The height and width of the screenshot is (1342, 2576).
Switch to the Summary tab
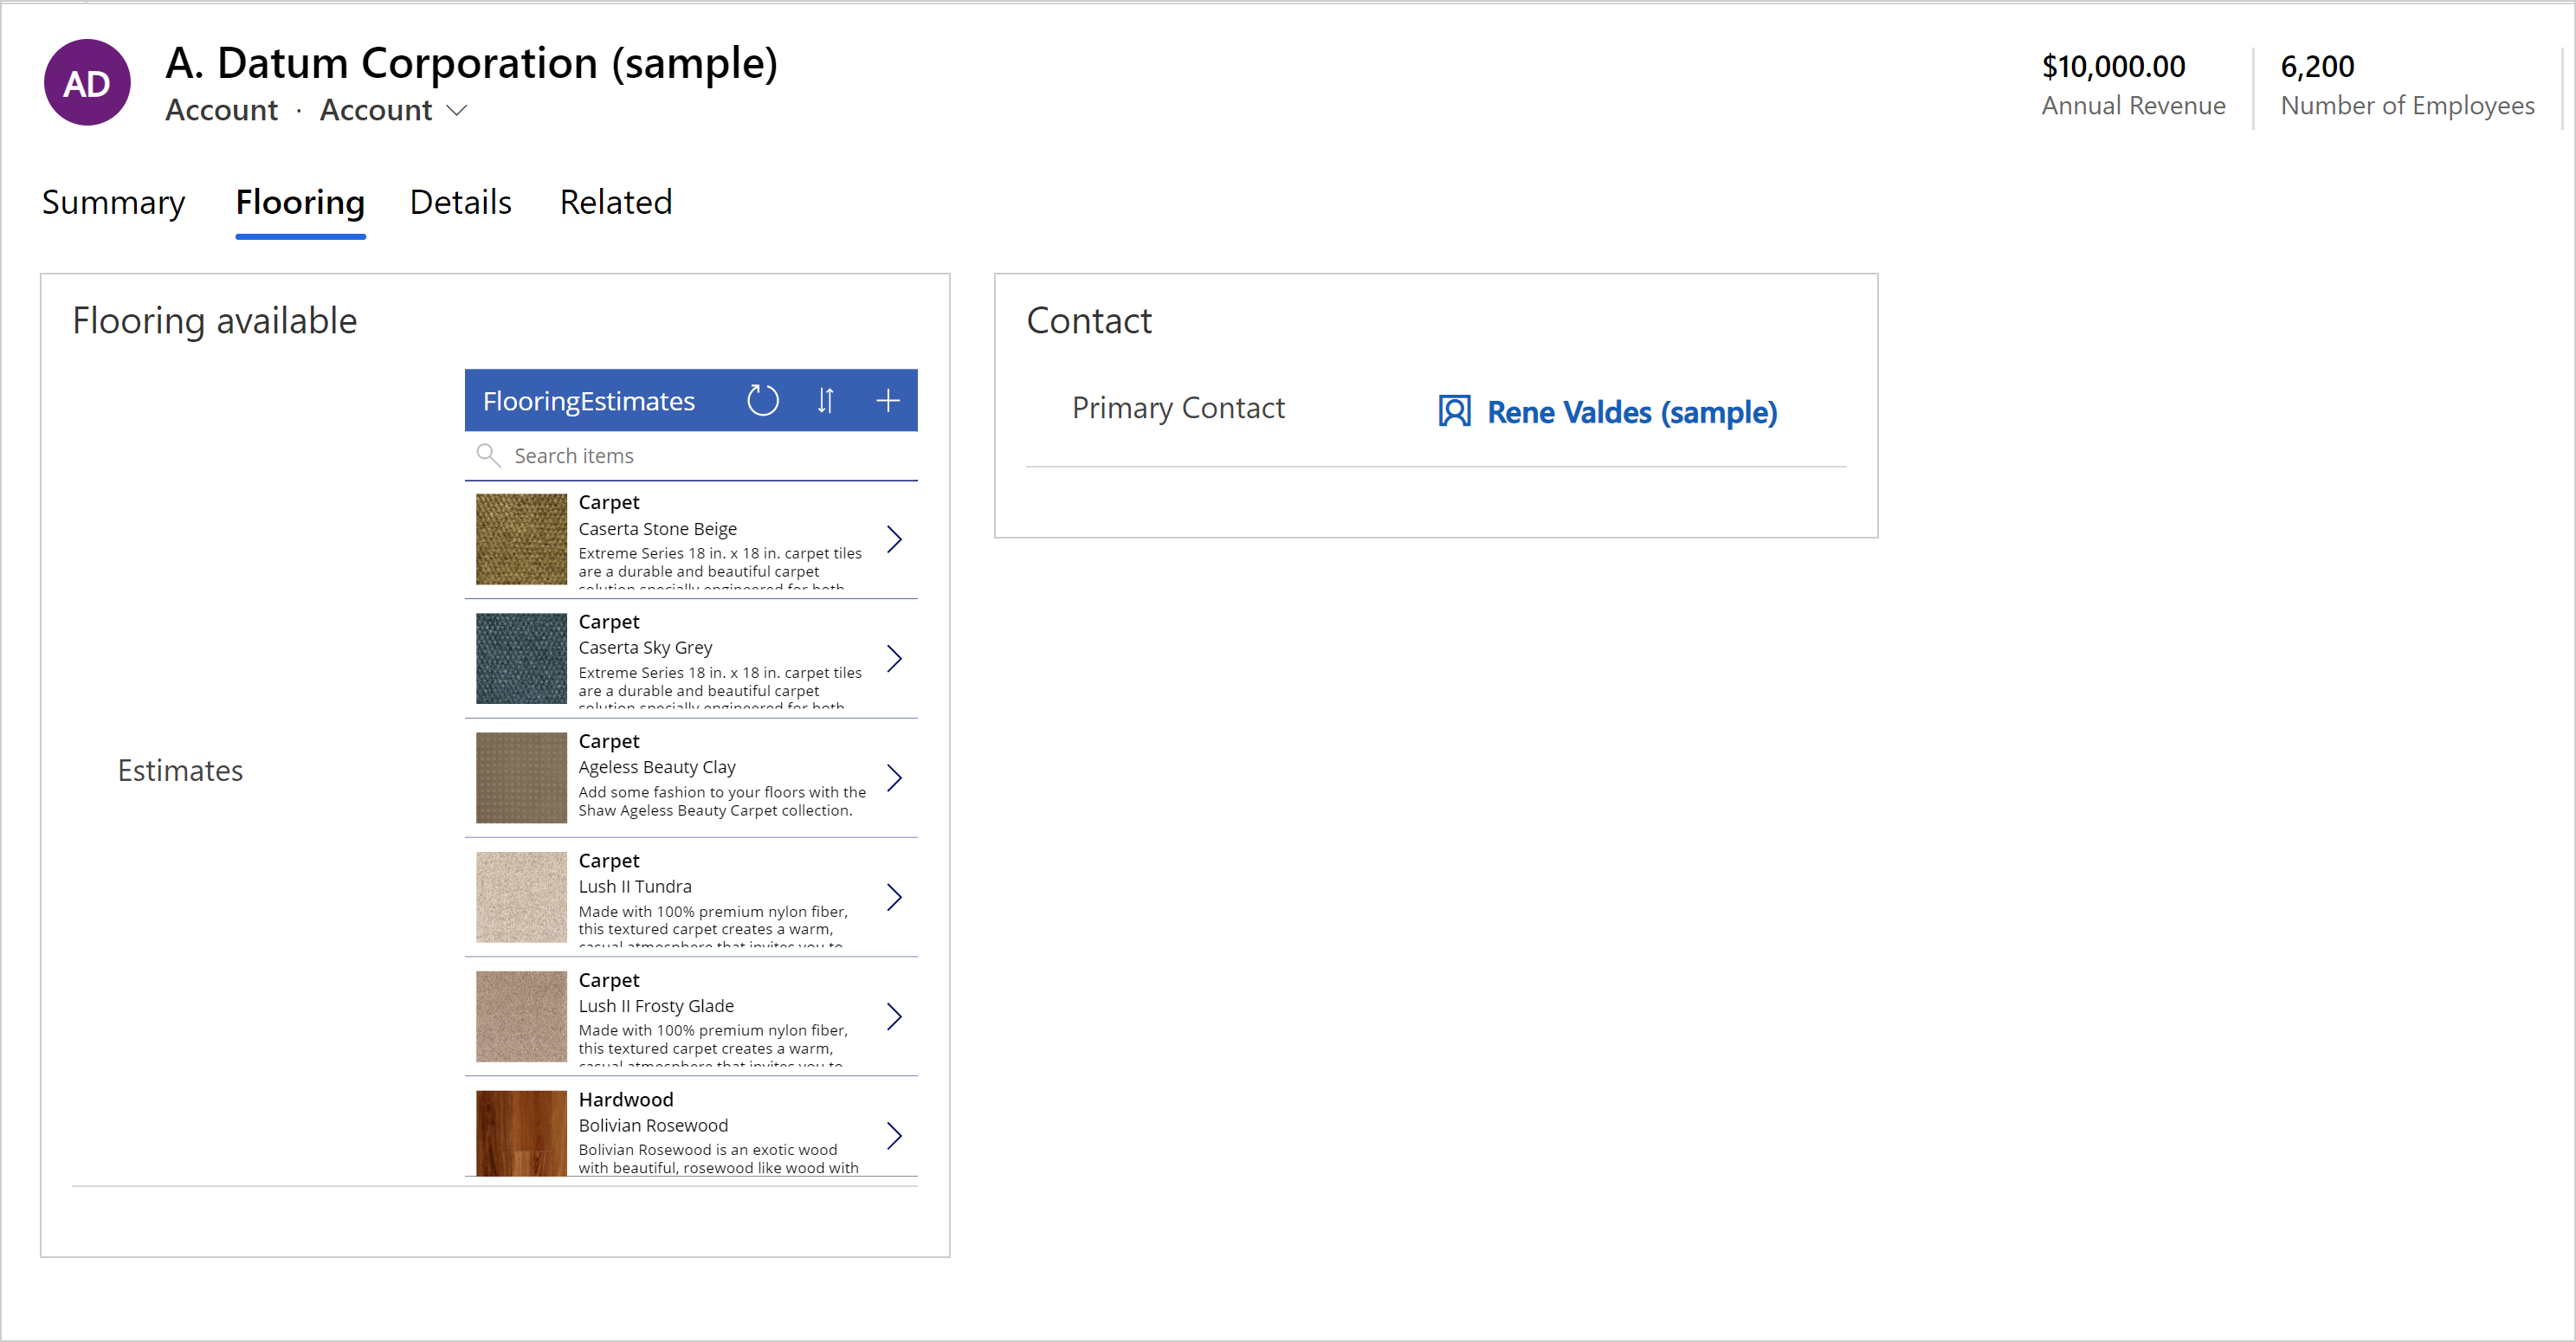coord(113,203)
